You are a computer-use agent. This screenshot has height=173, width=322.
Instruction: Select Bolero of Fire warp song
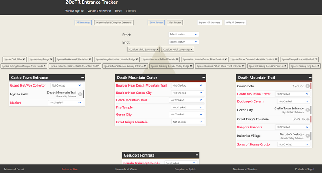click(x=70, y=169)
